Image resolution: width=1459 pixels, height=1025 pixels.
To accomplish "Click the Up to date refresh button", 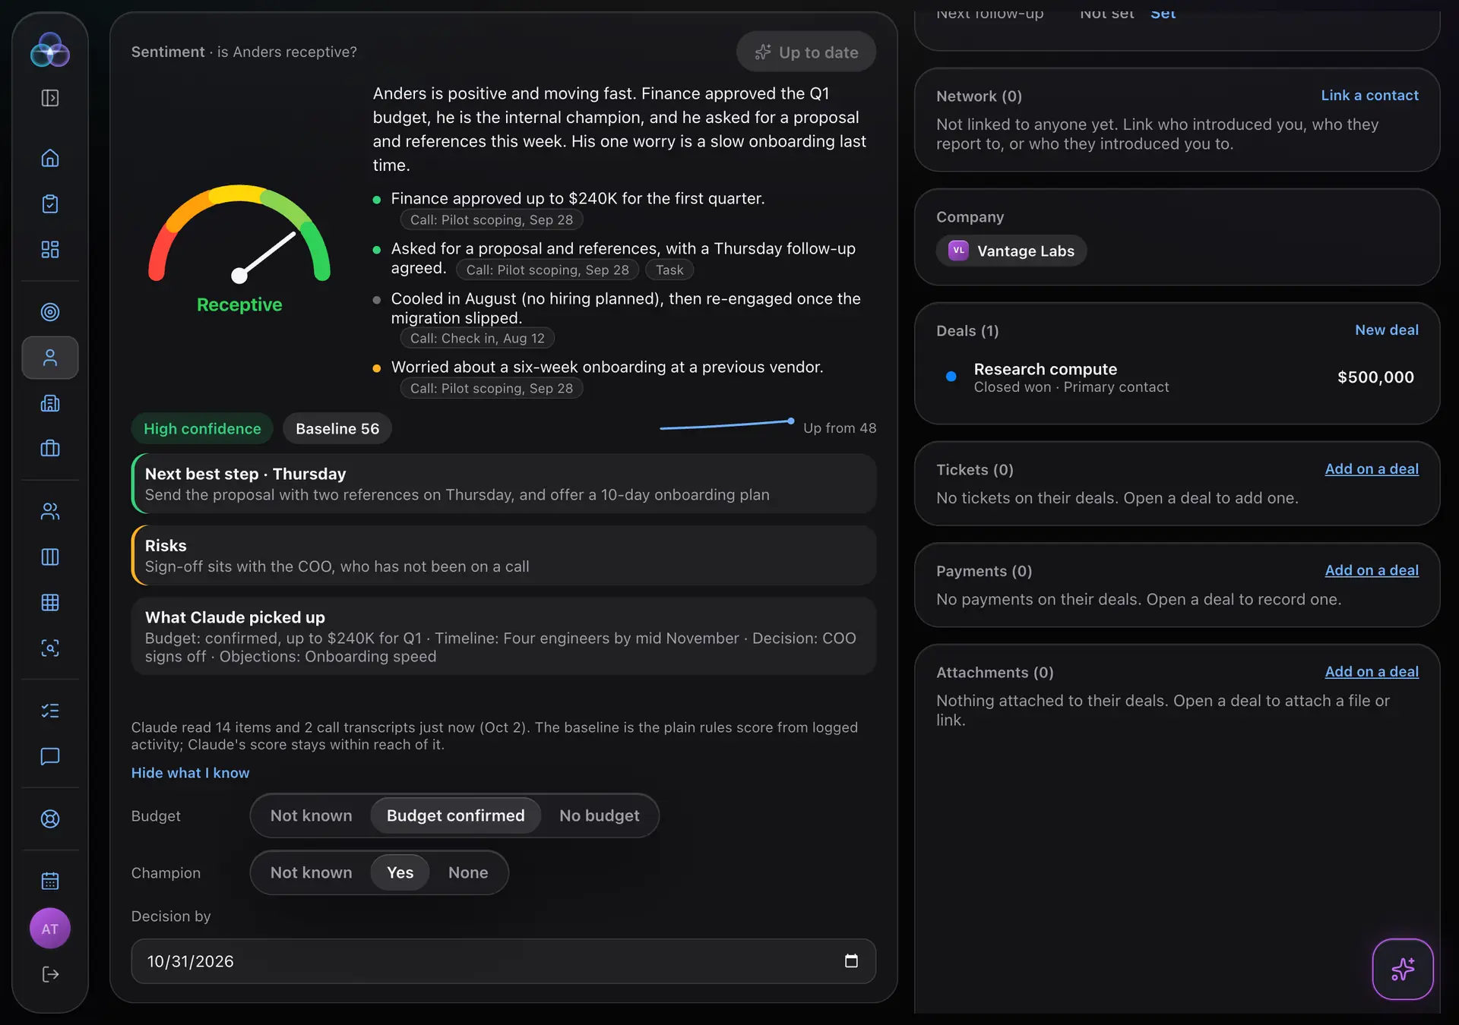I will (x=806, y=52).
